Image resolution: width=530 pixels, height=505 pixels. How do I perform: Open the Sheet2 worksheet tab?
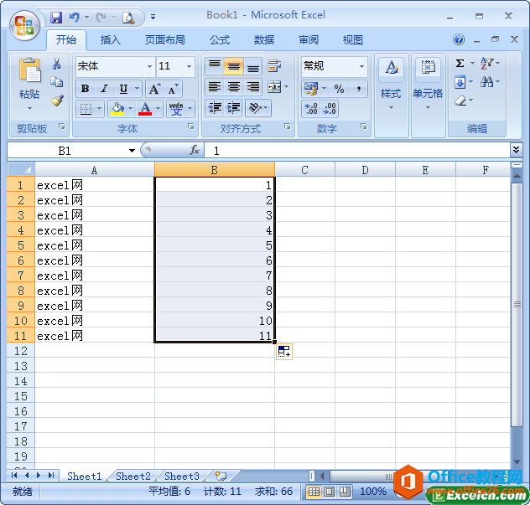click(132, 476)
